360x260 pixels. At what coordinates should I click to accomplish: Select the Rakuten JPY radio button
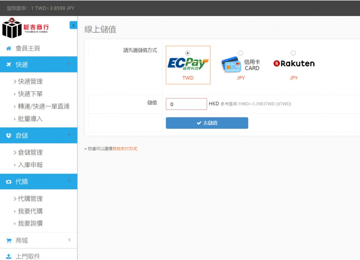pyautogui.click(x=293, y=53)
